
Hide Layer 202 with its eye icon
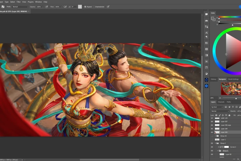coord(212,132)
